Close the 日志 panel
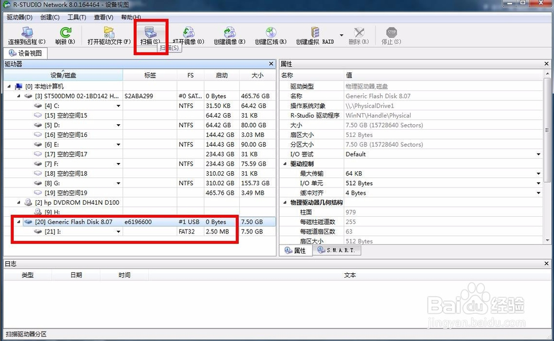This screenshot has height=341, width=554. (x=547, y=264)
